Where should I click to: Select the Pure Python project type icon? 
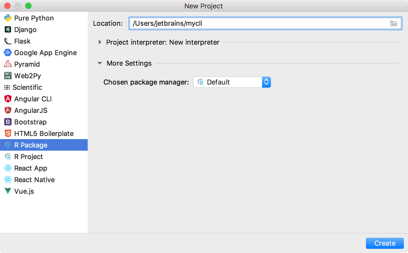pos(8,18)
